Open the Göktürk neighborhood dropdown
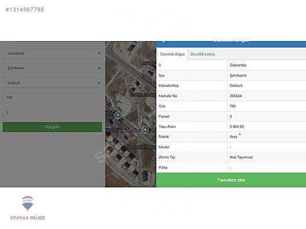The image size is (306, 229). [52, 83]
